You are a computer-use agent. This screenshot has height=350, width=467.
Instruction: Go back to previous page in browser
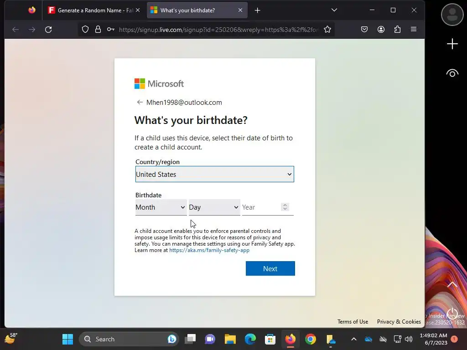tap(16, 30)
